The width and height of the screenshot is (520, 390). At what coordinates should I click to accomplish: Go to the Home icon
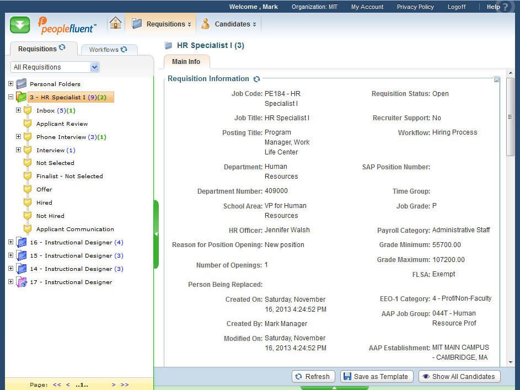tap(115, 23)
